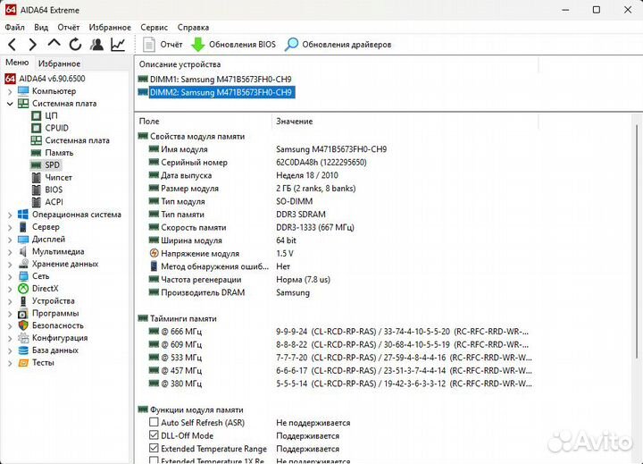The height and width of the screenshot is (464, 643).
Task: Click the Мультимедиа speaker icon
Action: pos(23,251)
